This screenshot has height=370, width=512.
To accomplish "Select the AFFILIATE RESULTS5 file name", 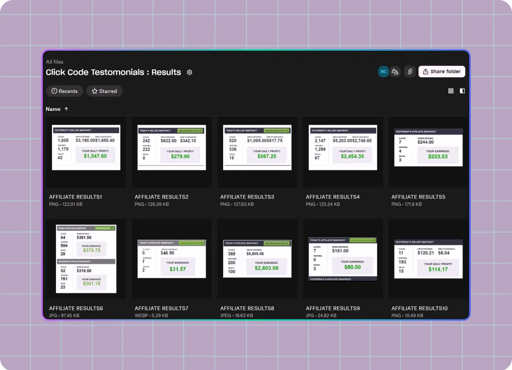I will point(418,197).
